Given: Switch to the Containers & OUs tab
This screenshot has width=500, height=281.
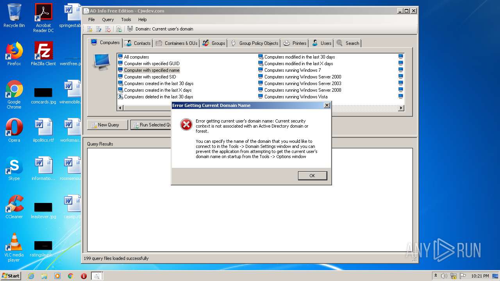Looking at the screenshot, I should pos(177,43).
